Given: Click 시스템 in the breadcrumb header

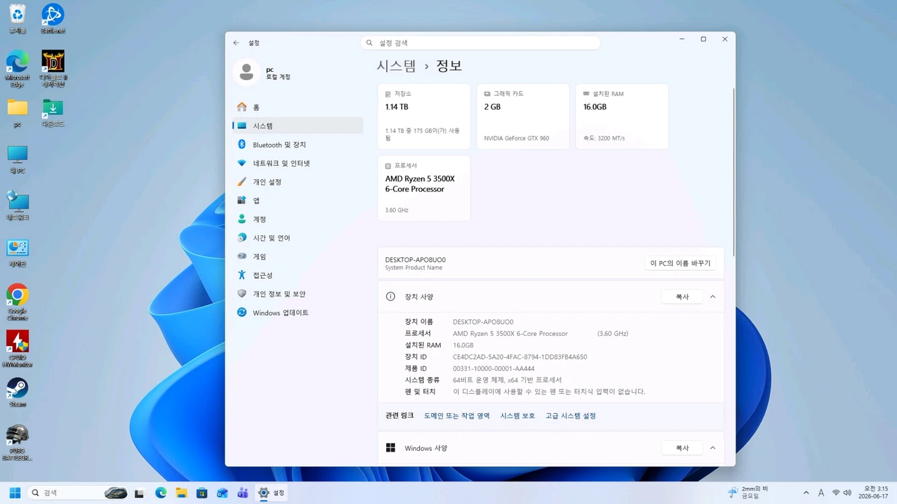Looking at the screenshot, I should pyautogui.click(x=396, y=66).
